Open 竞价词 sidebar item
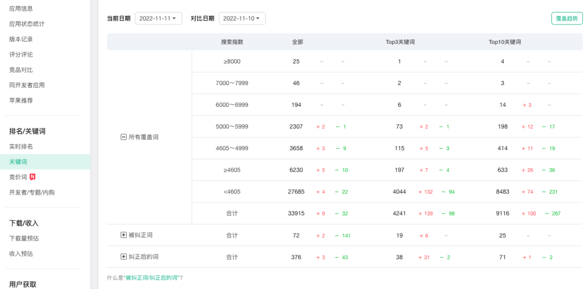 pyautogui.click(x=18, y=177)
